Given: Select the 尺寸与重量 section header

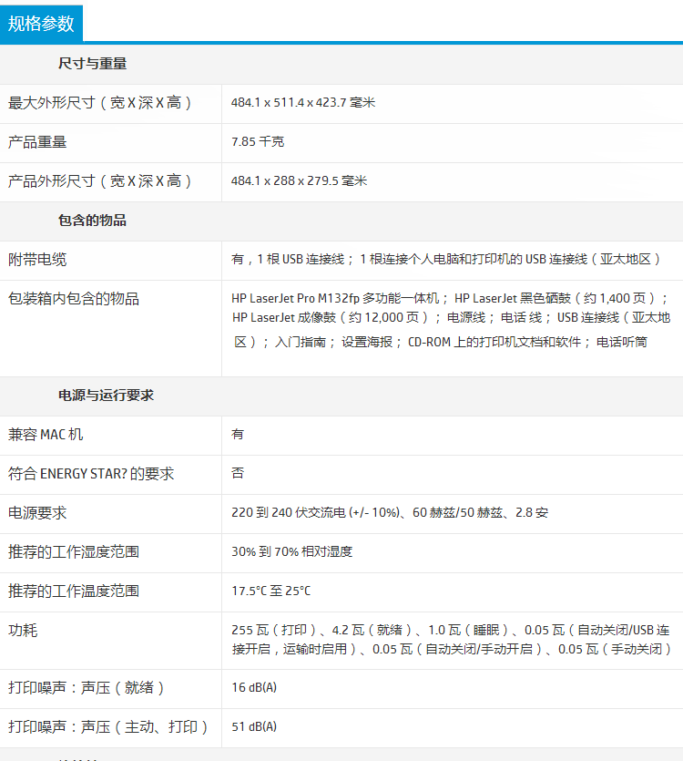Looking at the screenshot, I should tap(92, 64).
